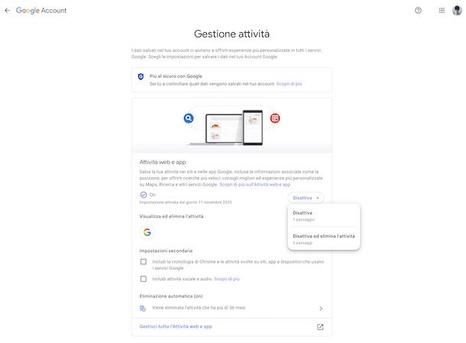
Task: Check 'Includi la cronologia di Chrome' box
Action: pyautogui.click(x=144, y=261)
